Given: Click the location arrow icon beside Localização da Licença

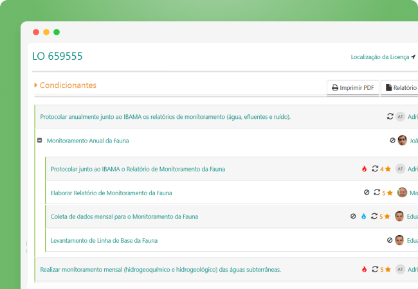Looking at the screenshot, I should coord(413,57).
